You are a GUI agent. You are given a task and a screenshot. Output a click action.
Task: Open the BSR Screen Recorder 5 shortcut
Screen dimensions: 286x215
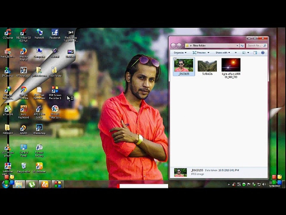point(55,93)
